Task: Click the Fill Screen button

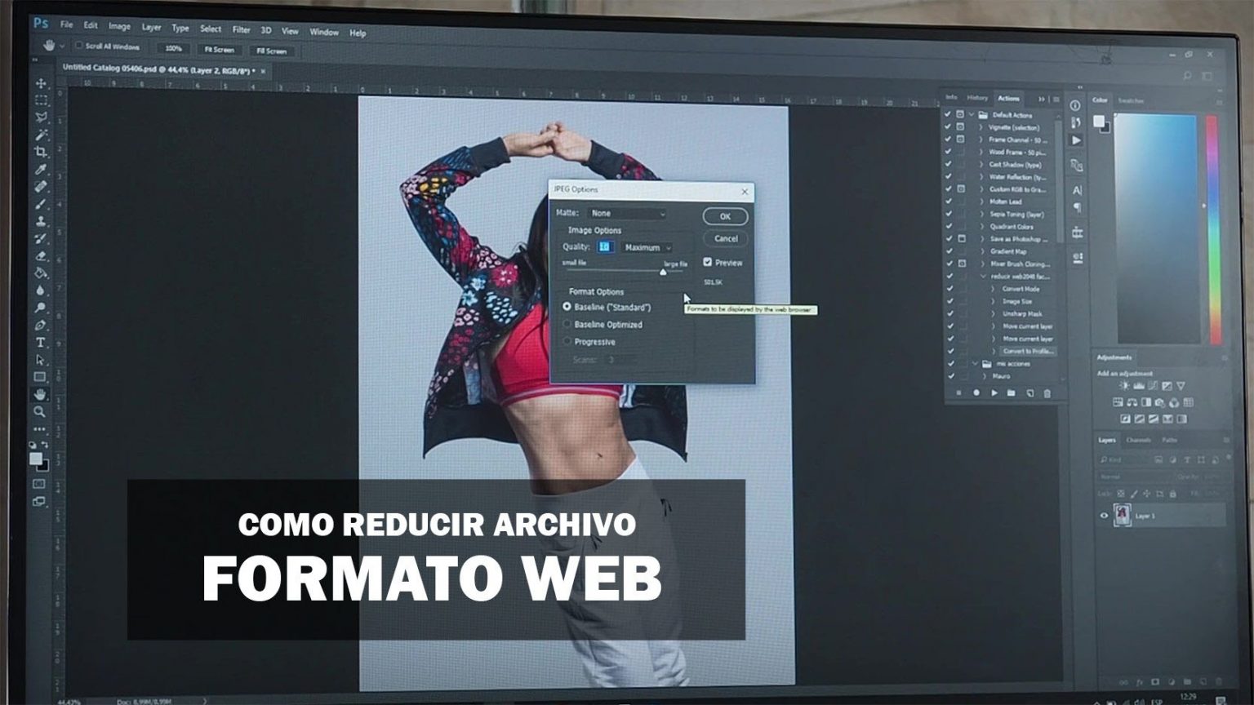Action: click(x=271, y=51)
